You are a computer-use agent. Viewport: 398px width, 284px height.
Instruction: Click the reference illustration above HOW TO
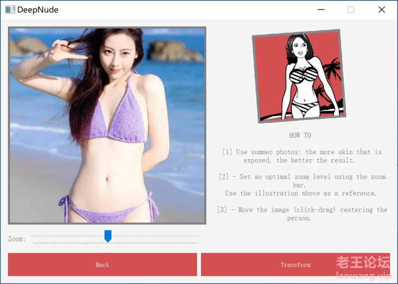pos(299,76)
